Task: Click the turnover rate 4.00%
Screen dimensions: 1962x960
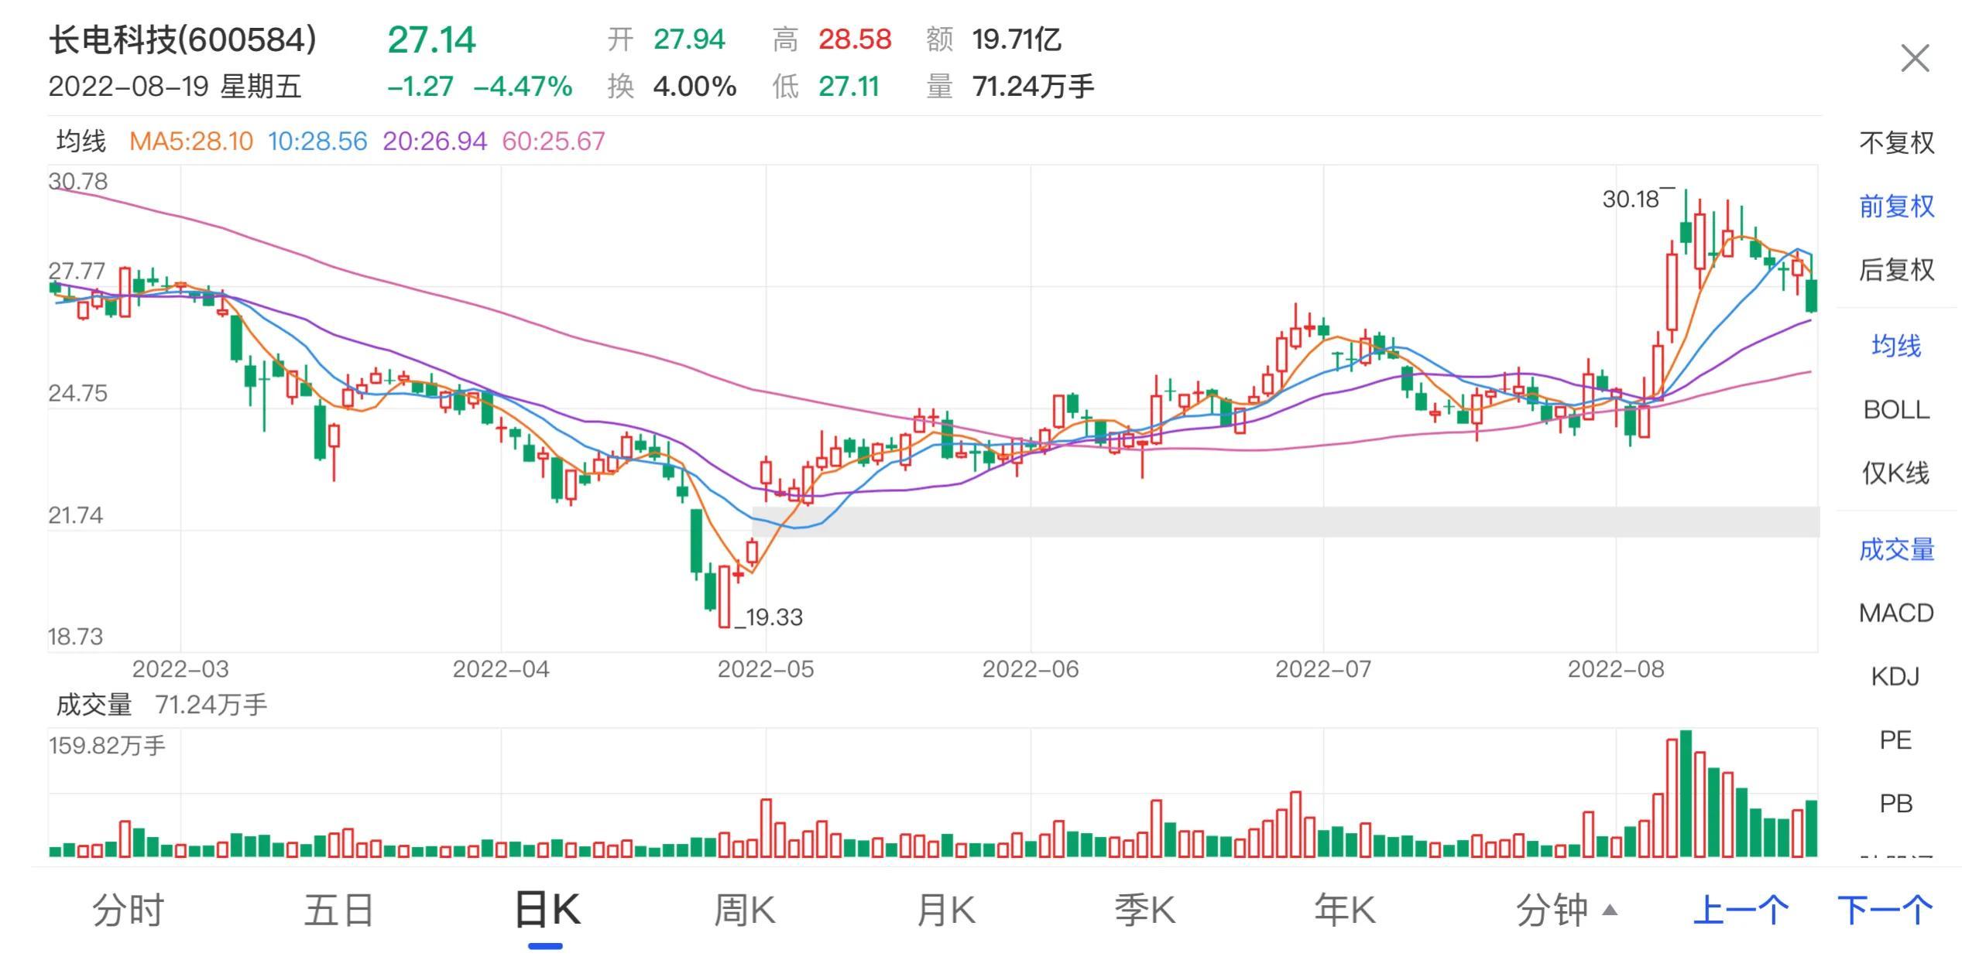Action: (695, 86)
